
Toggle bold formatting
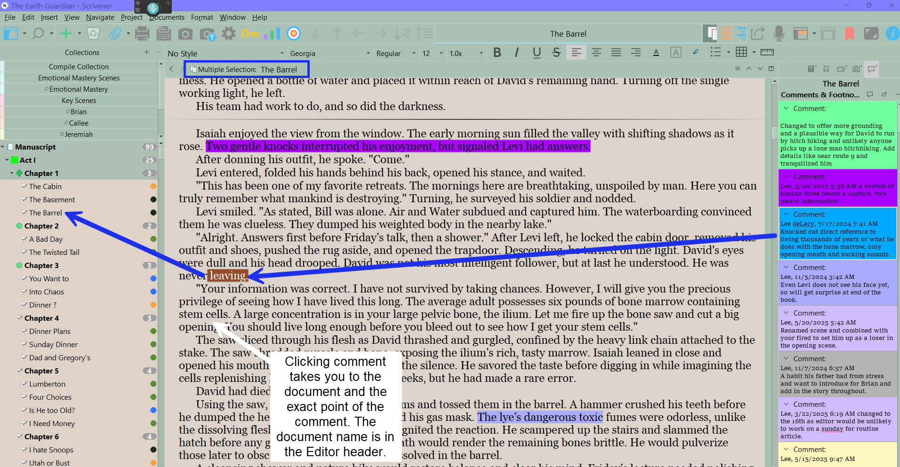pos(497,53)
